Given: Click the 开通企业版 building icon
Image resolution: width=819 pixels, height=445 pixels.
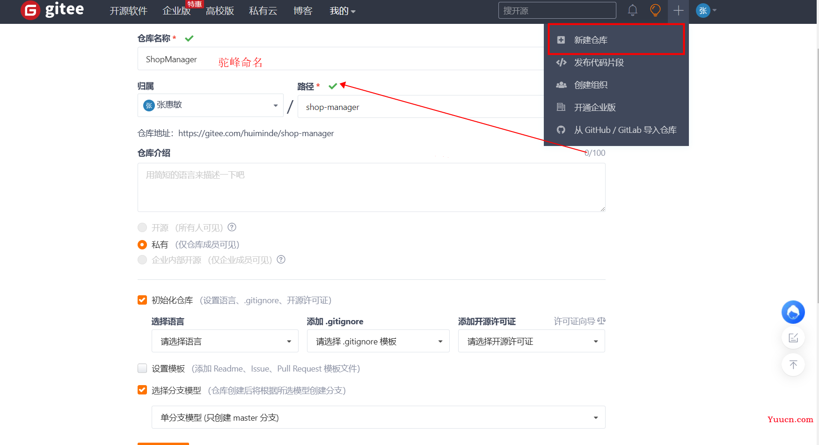Looking at the screenshot, I should [x=561, y=107].
